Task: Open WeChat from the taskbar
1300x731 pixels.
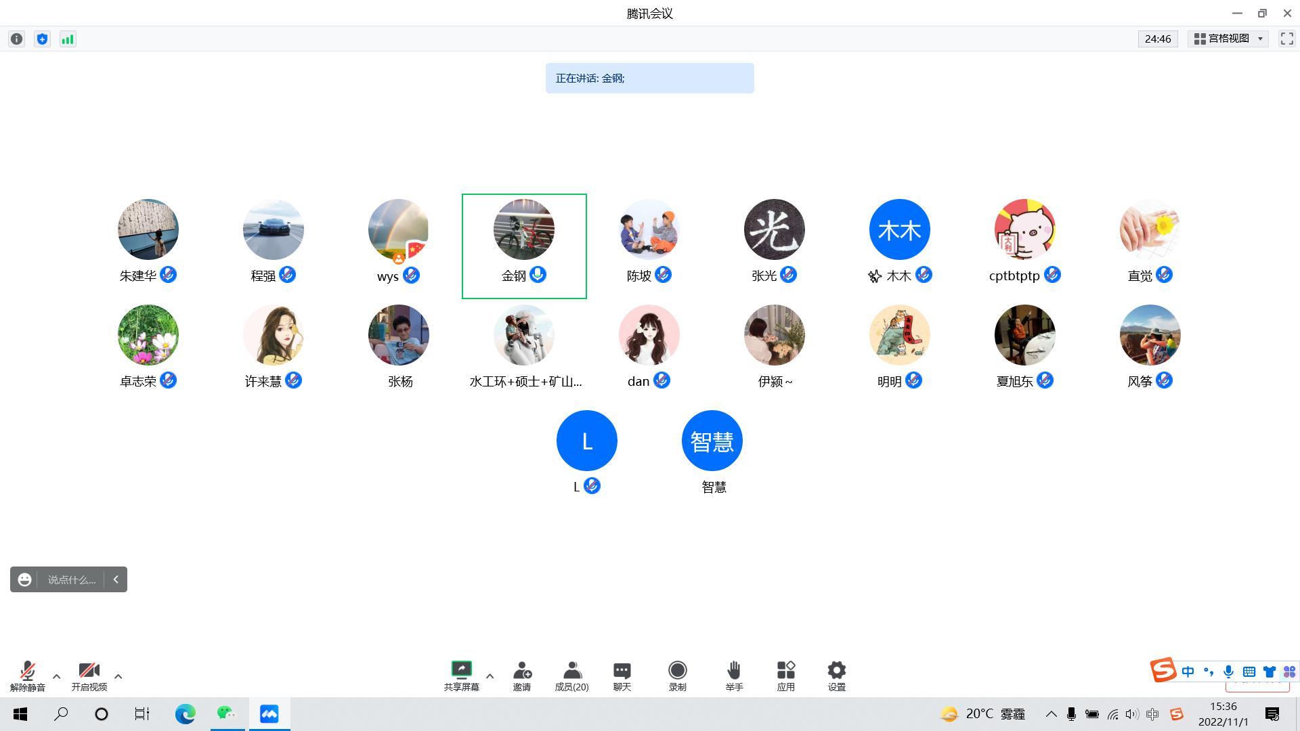Action: tap(226, 714)
